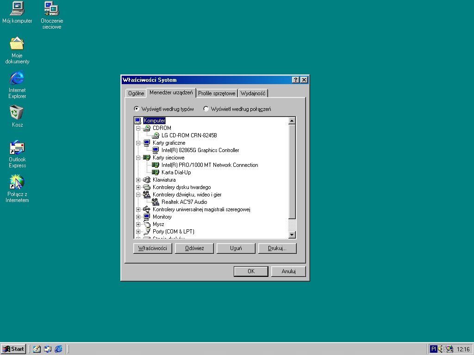Click the Komputer root icon in device tree

click(138, 121)
